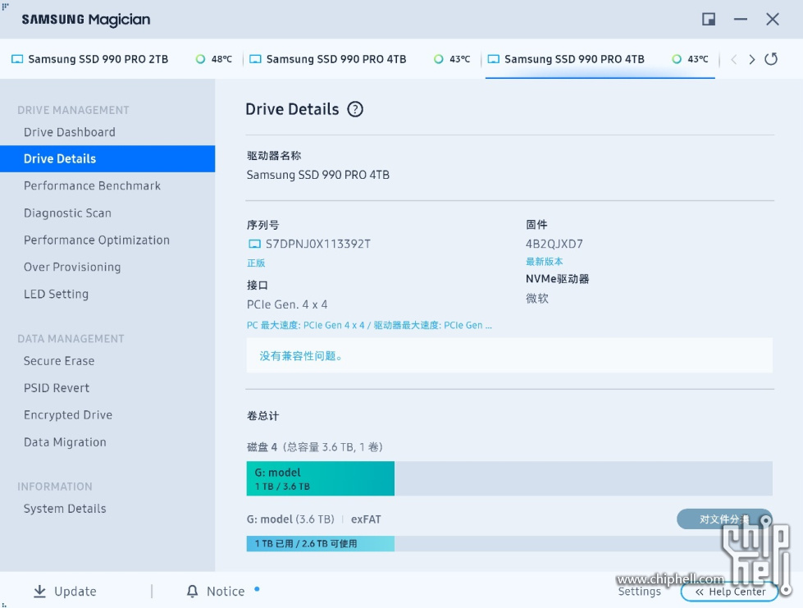This screenshot has width=803, height=608.
Task: Show previous drives with left arrow
Action: pyautogui.click(x=734, y=59)
